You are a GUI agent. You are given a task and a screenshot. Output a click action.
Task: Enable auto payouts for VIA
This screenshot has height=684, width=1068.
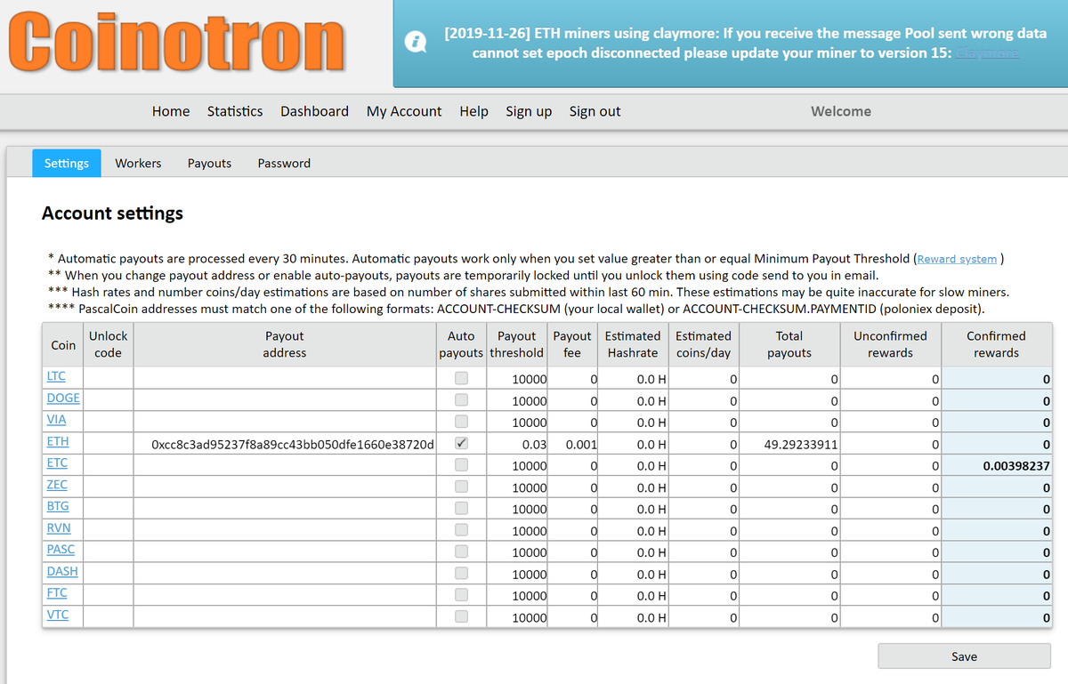[461, 421]
